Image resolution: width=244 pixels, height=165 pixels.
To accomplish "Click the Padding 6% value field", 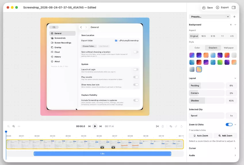I will point(231,86).
